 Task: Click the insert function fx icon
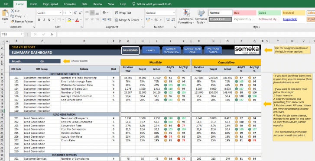coord(52,34)
